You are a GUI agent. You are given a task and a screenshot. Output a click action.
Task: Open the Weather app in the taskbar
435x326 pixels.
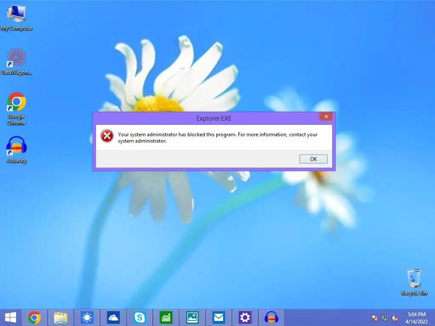[87, 318]
